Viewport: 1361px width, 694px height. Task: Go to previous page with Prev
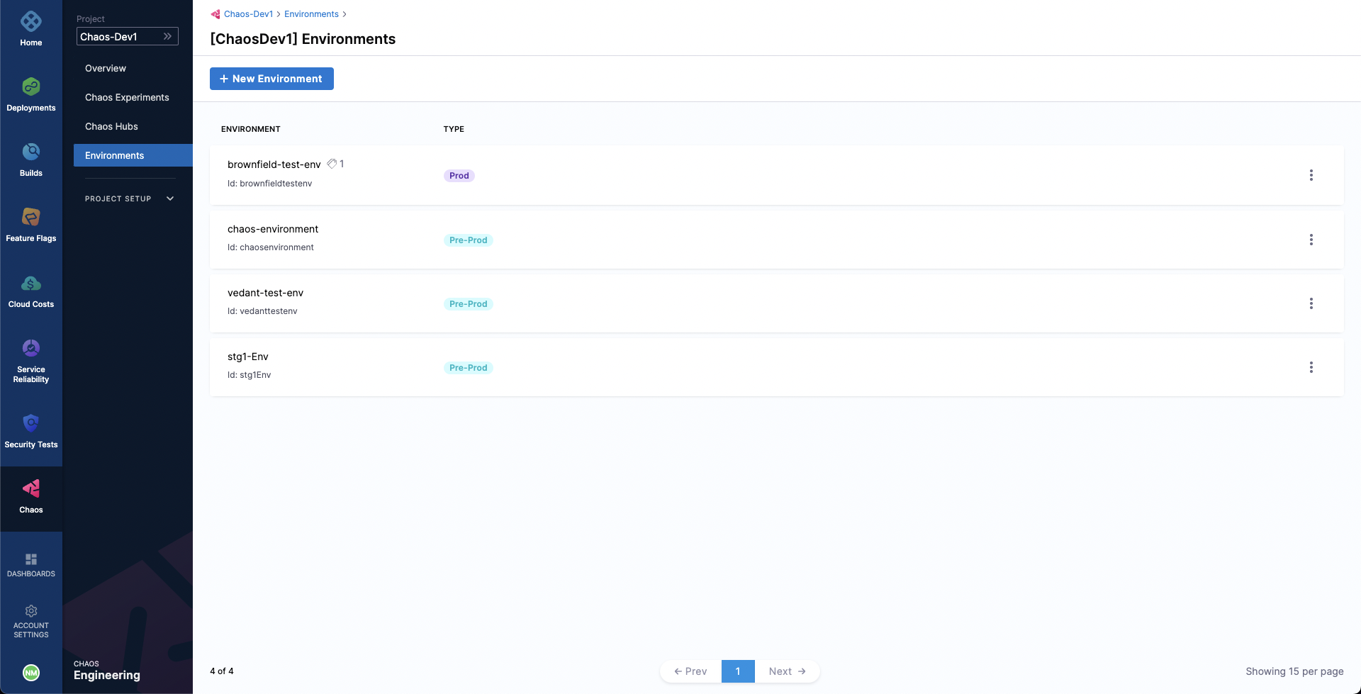(x=690, y=671)
